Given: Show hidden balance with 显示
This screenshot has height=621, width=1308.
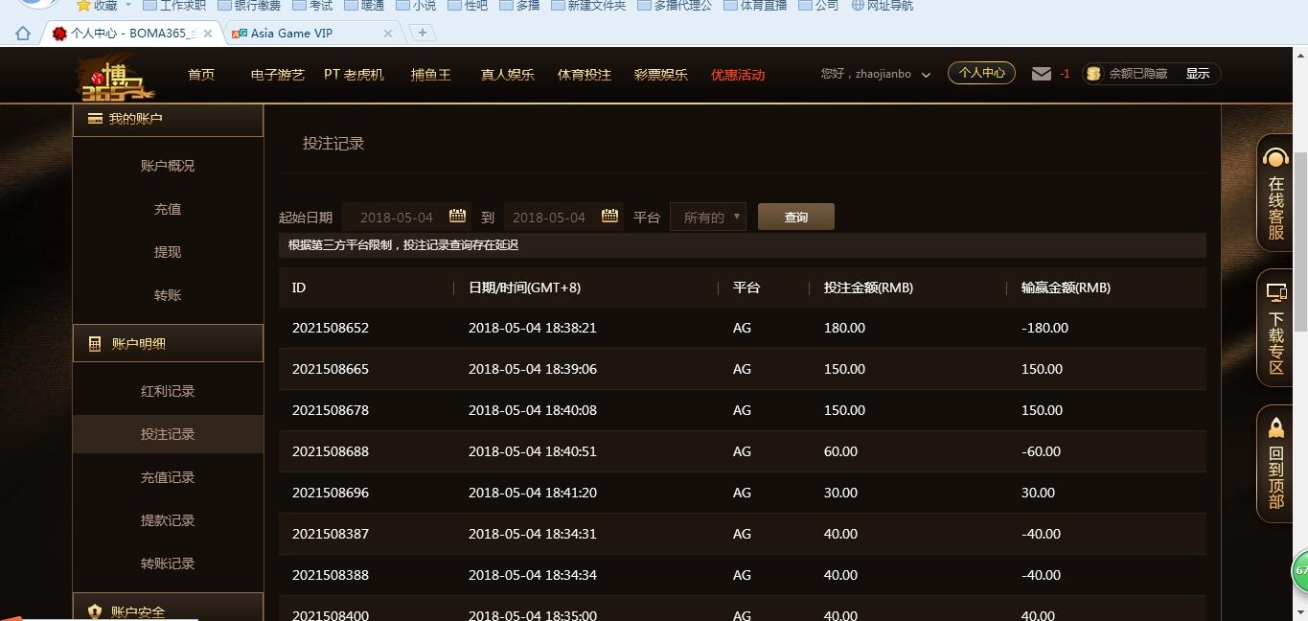Looking at the screenshot, I should (x=1198, y=74).
